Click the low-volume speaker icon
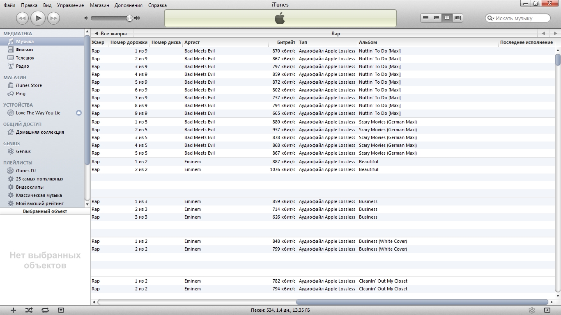This screenshot has height=315, width=561. click(x=86, y=18)
